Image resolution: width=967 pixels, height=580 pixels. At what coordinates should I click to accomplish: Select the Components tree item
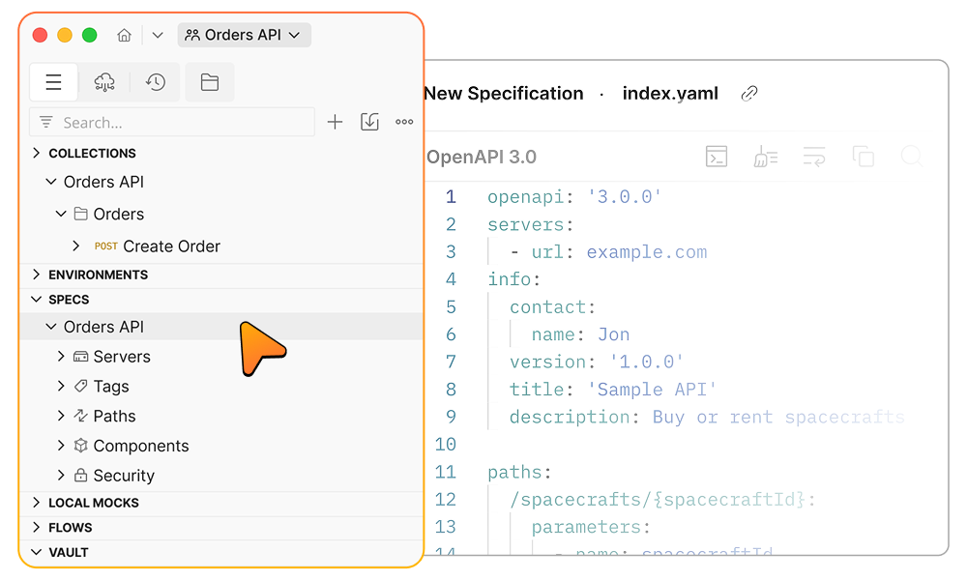(140, 446)
